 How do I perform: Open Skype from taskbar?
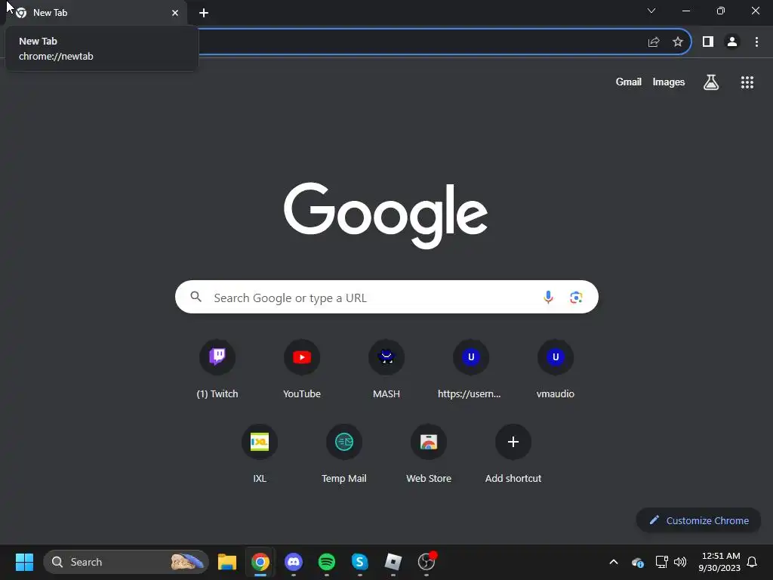tap(360, 562)
